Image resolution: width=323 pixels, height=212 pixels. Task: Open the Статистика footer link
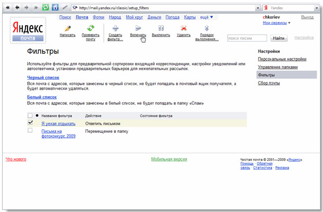(263, 168)
